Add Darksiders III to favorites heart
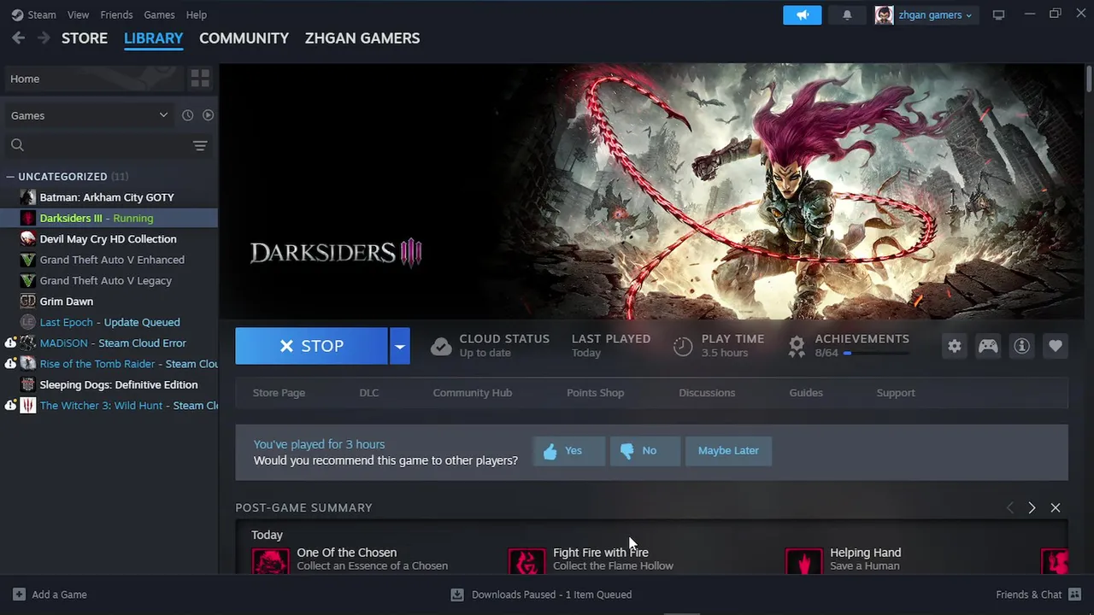 pyautogui.click(x=1056, y=346)
